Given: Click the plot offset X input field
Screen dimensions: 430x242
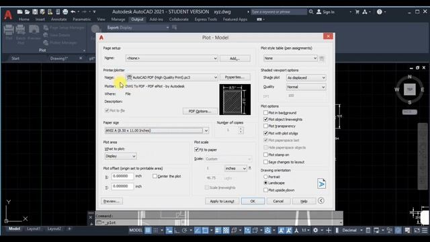Looking at the screenshot, I should click(122, 176).
